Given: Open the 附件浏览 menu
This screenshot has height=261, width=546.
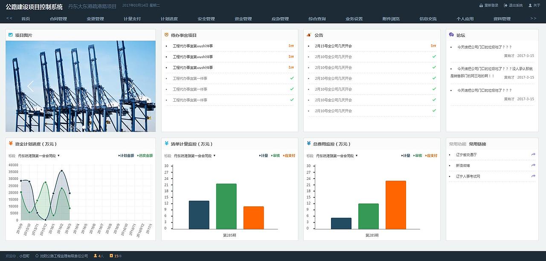Looking at the screenshot, I should 391,19.
